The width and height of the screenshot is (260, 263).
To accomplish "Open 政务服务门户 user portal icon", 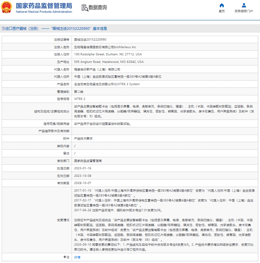I will coord(244,5).
